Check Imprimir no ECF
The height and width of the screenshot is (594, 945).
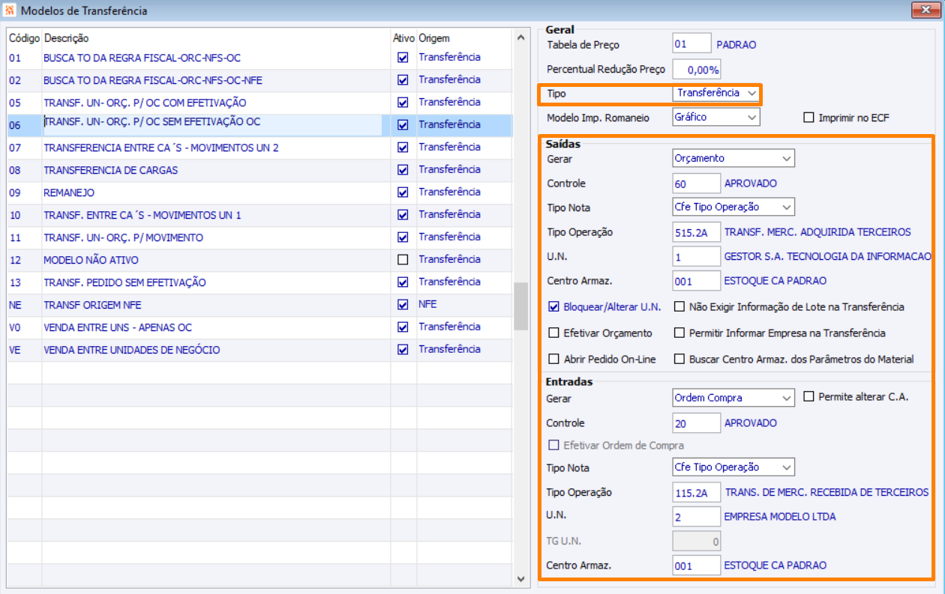tap(808, 117)
